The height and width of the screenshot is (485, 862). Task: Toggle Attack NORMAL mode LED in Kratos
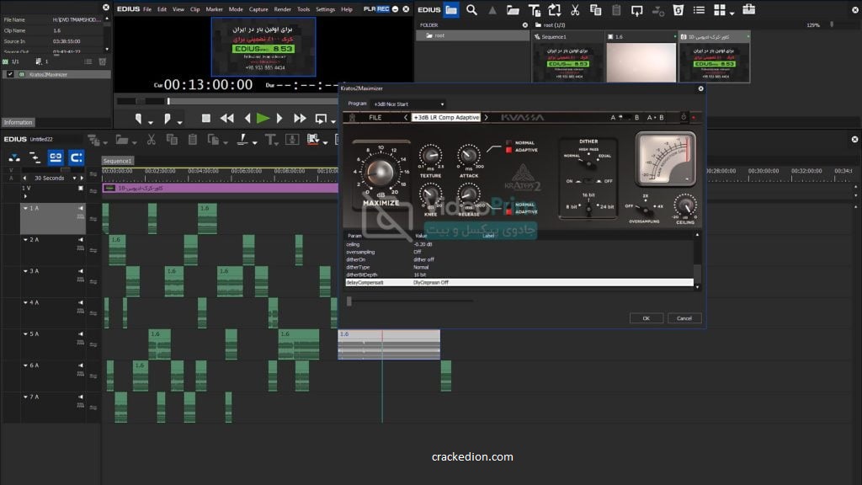click(508, 142)
